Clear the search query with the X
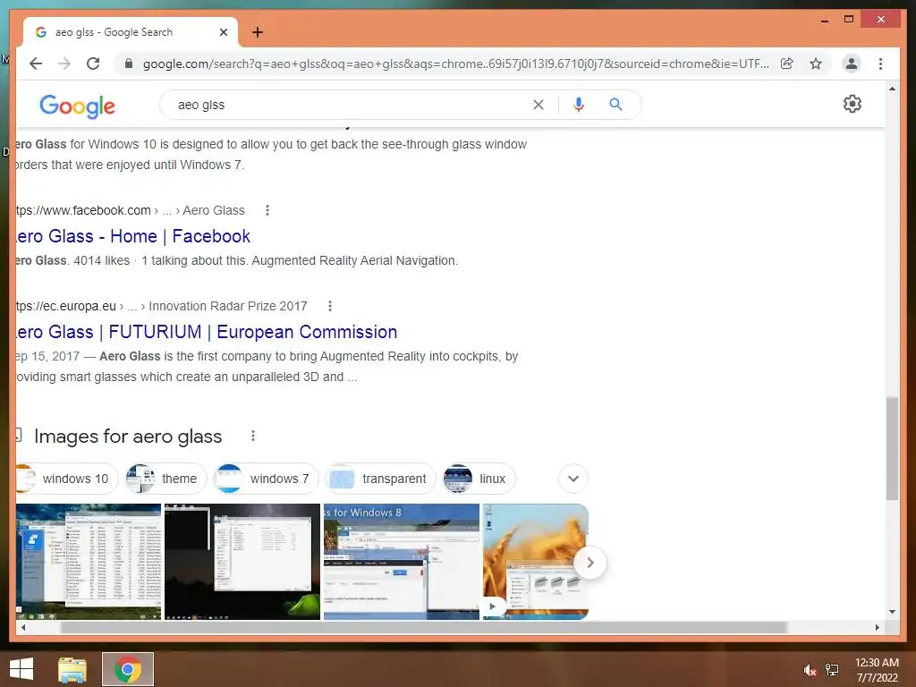 click(538, 105)
